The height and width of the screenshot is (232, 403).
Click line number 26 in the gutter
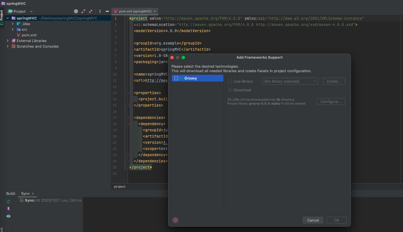pos(114,173)
